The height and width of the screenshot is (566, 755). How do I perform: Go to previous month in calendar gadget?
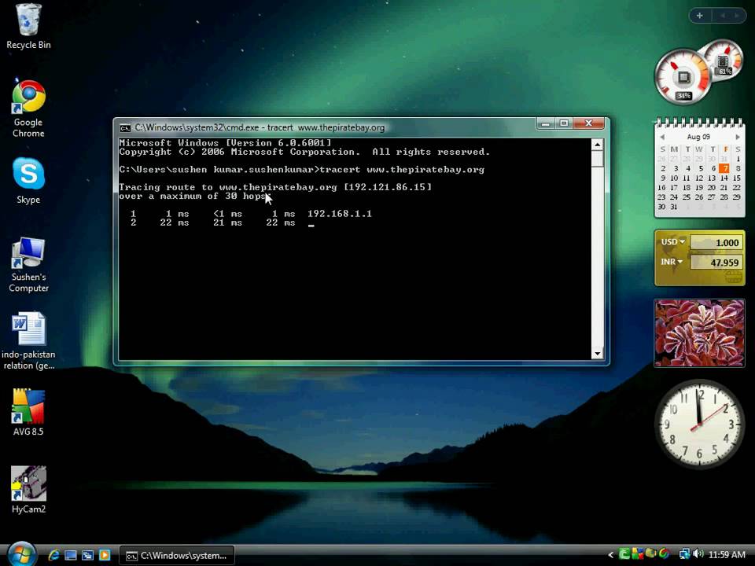[662, 137]
